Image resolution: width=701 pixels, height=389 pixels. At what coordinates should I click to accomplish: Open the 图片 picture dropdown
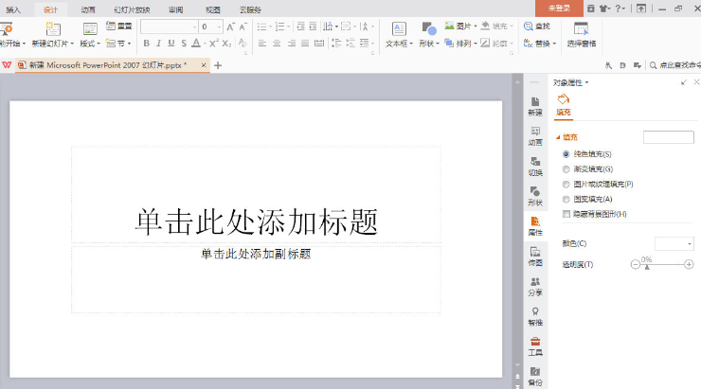click(x=475, y=27)
